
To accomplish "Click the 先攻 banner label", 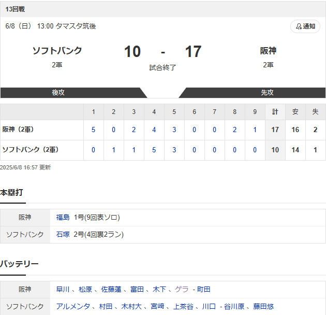I will [267, 92].
